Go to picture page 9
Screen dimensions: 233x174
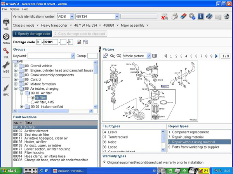(x=211, y=56)
